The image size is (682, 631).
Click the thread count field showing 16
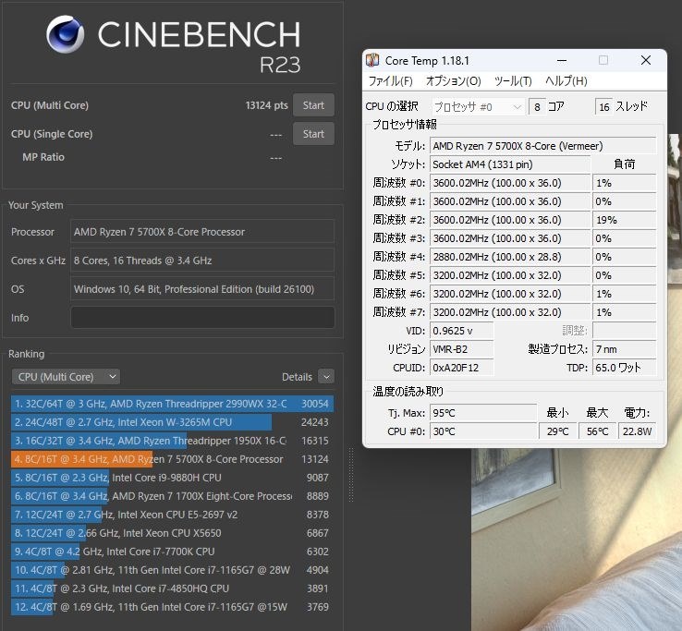tap(603, 106)
